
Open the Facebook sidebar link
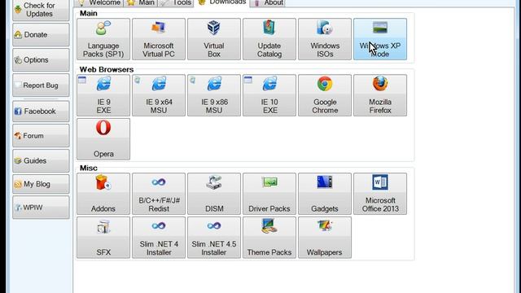(x=41, y=112)
